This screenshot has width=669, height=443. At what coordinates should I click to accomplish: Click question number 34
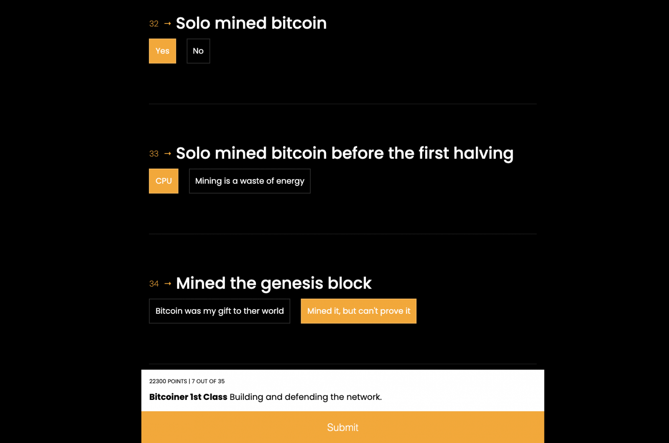click(x=154, y=284)
